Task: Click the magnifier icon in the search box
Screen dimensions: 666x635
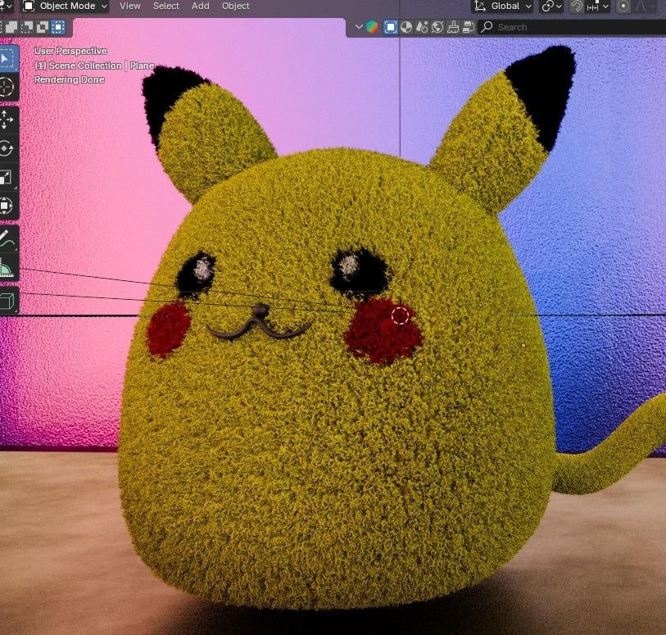Action: click(x=487, y=27)
